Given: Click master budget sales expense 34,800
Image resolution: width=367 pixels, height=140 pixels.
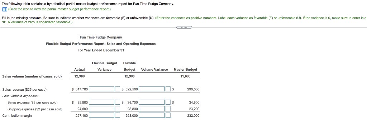Looking at the screenshot, I should [194, 102].
